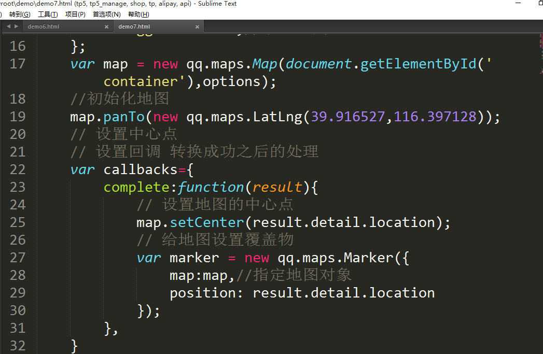The image size is (543, 354).
Task: Click the next tab arrow in tab bar
Action: (16, 26)
